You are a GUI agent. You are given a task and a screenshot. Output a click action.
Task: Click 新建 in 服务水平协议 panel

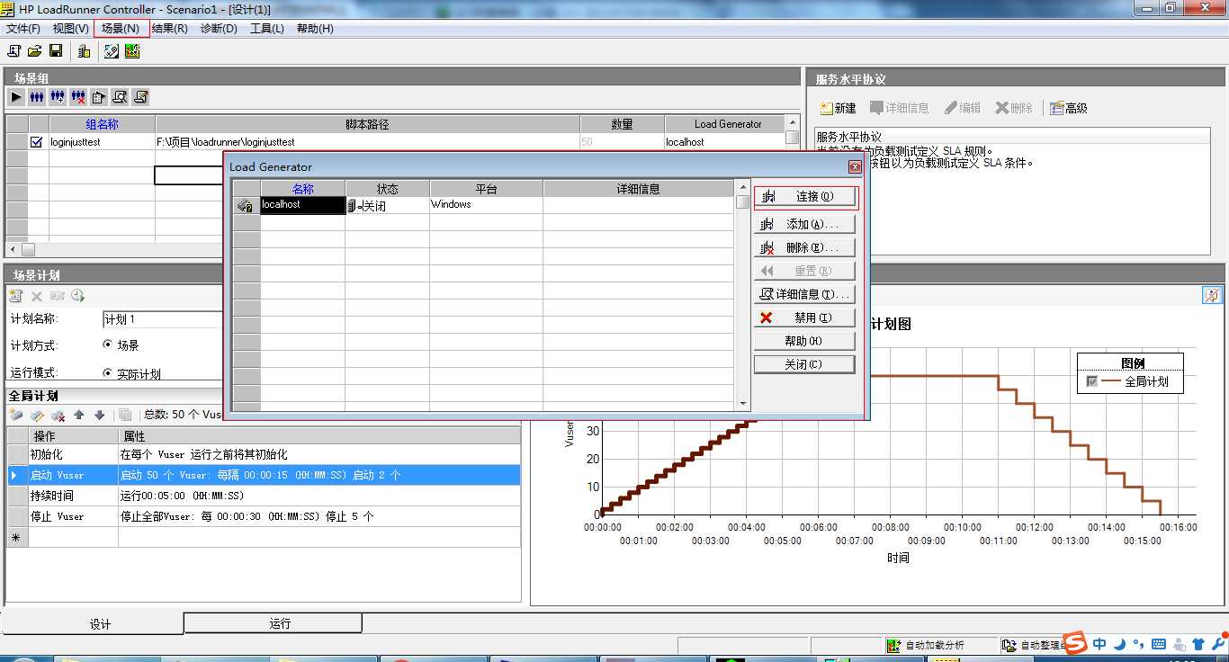point(838,108)
